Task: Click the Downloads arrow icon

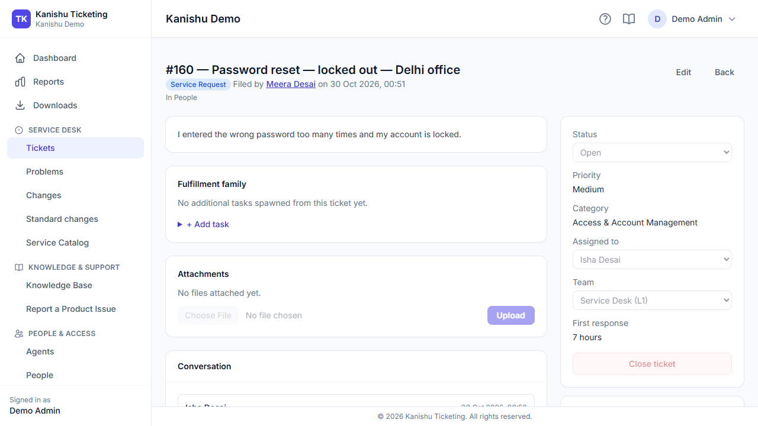Action: click(x=20, y=105)
